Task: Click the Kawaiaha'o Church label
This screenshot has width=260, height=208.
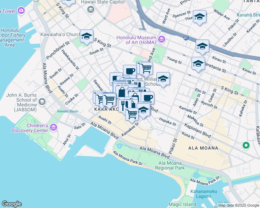Action: tap(60, 34)
